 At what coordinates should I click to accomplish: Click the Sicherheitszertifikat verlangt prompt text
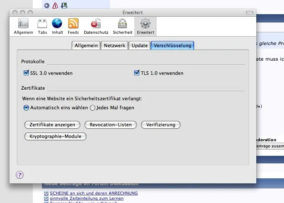click(x=82, y=98)
